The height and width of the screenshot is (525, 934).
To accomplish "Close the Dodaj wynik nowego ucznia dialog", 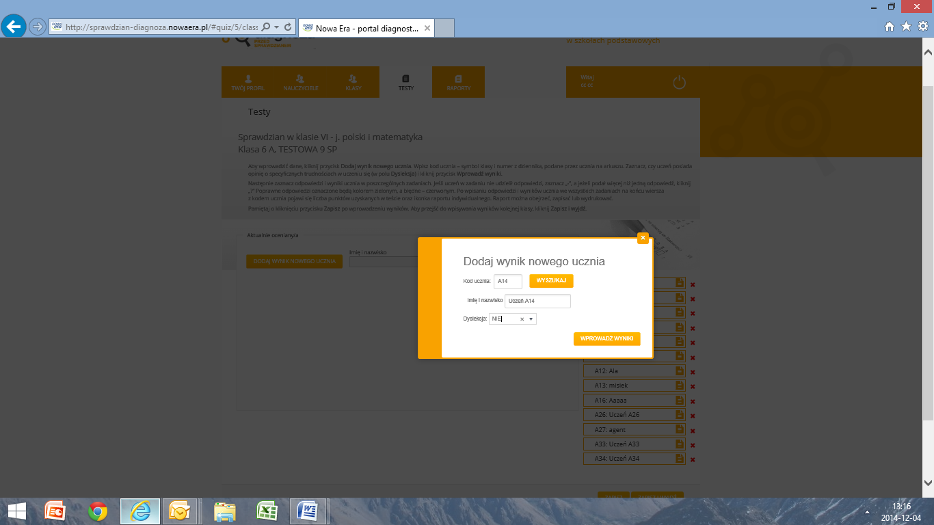I will 643,238.
